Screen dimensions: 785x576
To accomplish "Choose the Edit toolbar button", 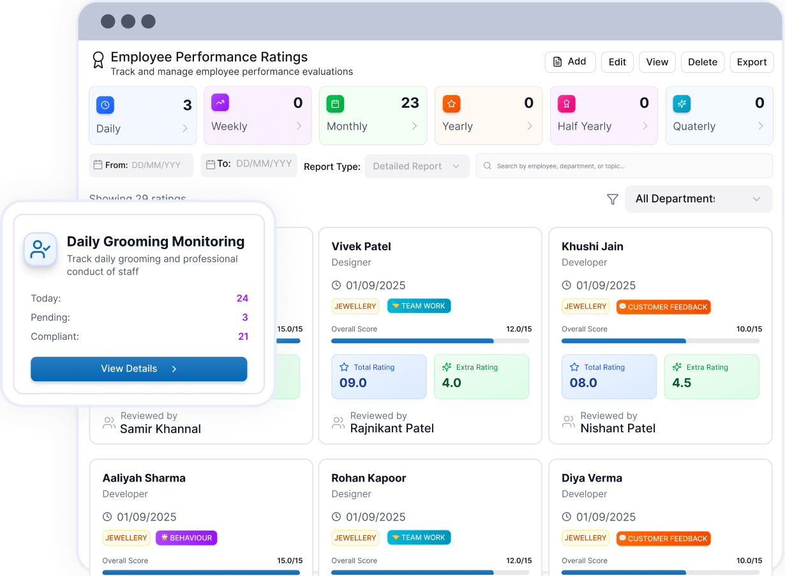I will point(617,62).
